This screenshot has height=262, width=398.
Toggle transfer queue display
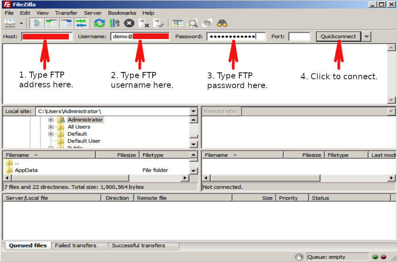click(x=81, y=23)
